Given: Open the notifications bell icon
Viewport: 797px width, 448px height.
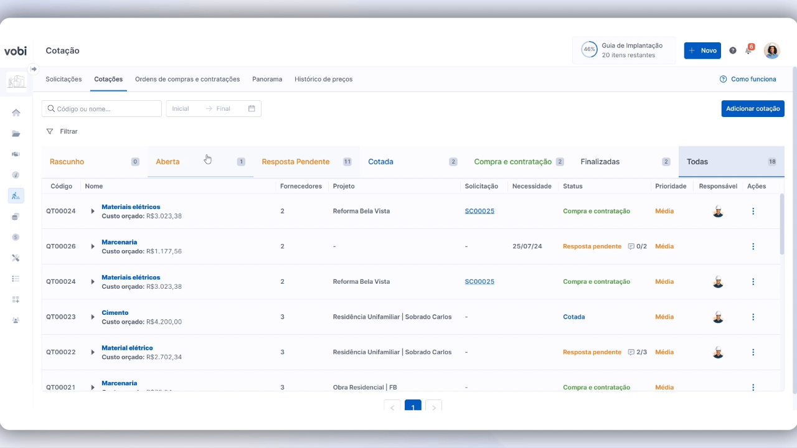Looking at the screenshot, I should coord(748,50).
